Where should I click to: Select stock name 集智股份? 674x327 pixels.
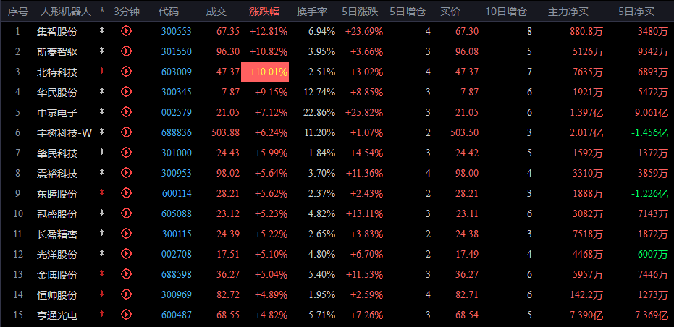pos(58,31)
